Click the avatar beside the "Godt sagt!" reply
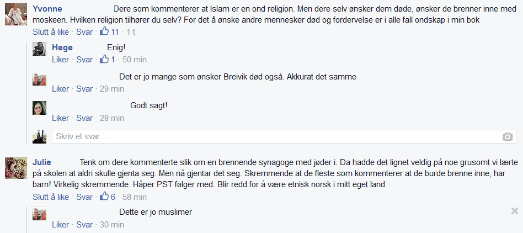Viewport: 523px width, 233px height. pos(39,108)
